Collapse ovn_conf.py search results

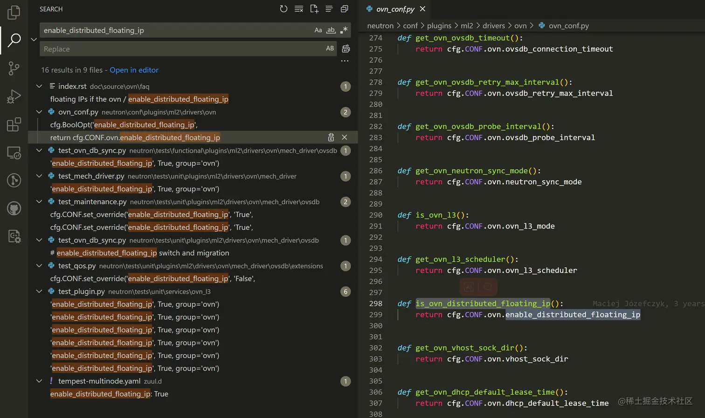pyautogui.click(x=39, y=112)
